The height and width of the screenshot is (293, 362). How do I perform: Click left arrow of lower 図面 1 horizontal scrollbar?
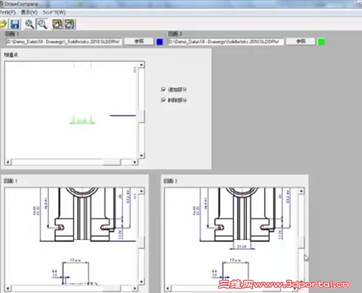pos(8,288)
